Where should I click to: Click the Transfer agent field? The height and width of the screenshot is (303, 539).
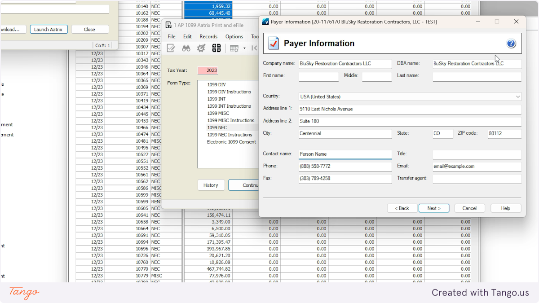(477, 179)
